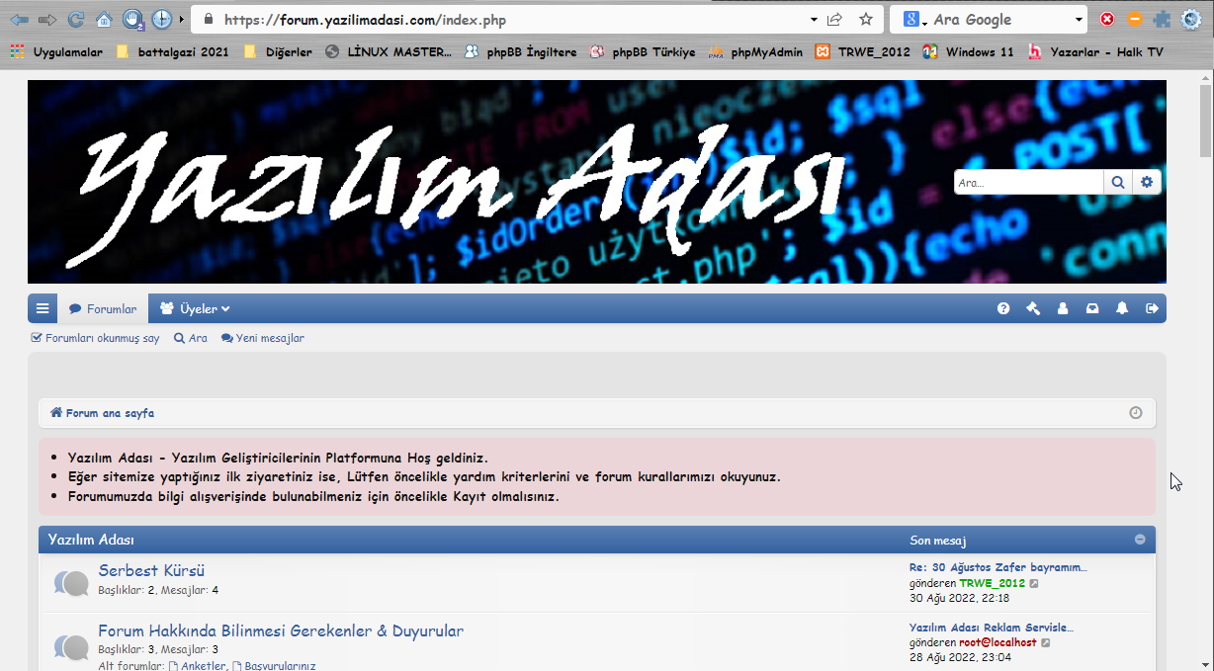Screen dimensions: 1214x671
Task: Click the magnifier search button in banner
Action: coord(1118,183)
